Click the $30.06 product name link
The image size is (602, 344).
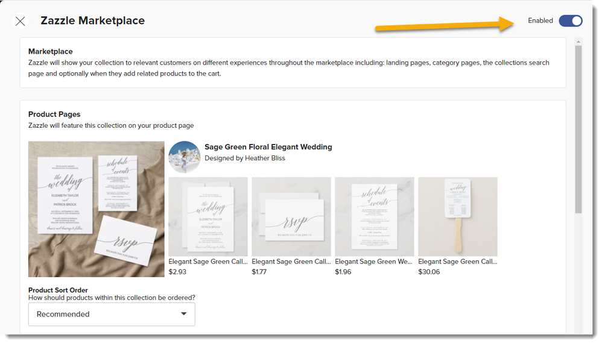[458, 261]
